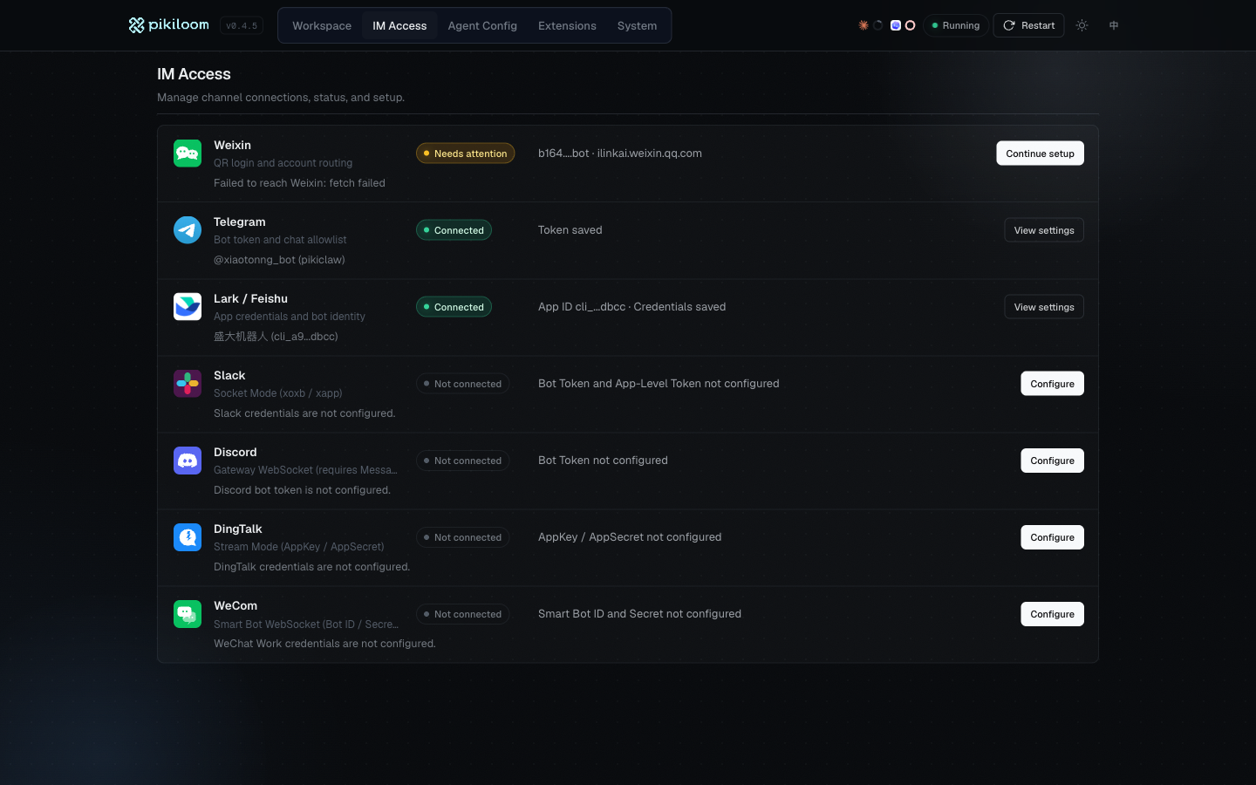Click the Discord channel icon
The width and height of the screenshot is (1256, 785).
[x=188, y=461]
